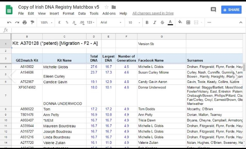
Task: Click the blue SHARE button
Action: [x=231, y=10]
